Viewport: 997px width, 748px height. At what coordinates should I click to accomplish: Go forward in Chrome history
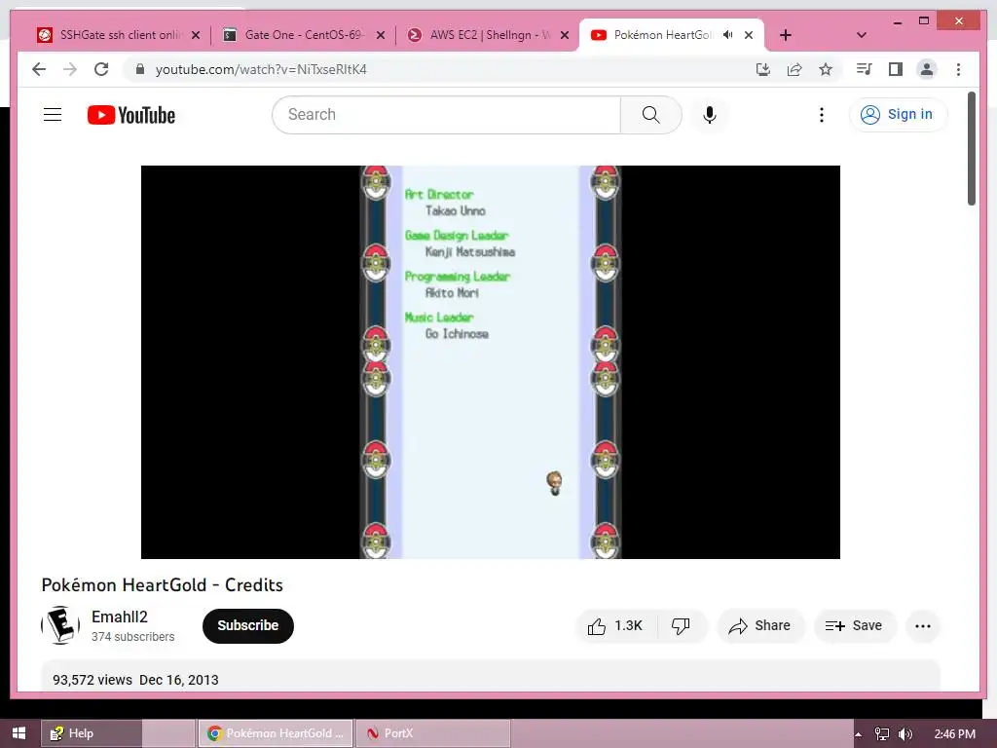pyautogui.click(x=70, y=69)
